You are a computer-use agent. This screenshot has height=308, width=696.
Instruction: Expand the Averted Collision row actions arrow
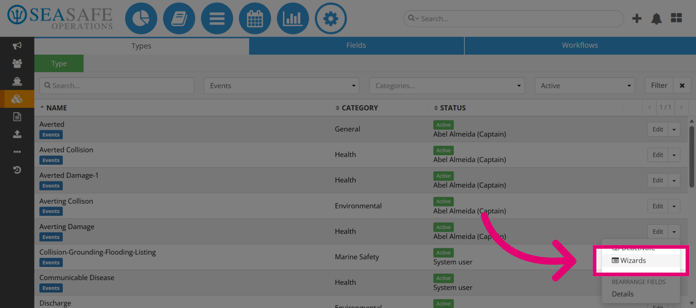tap(674, 155)
